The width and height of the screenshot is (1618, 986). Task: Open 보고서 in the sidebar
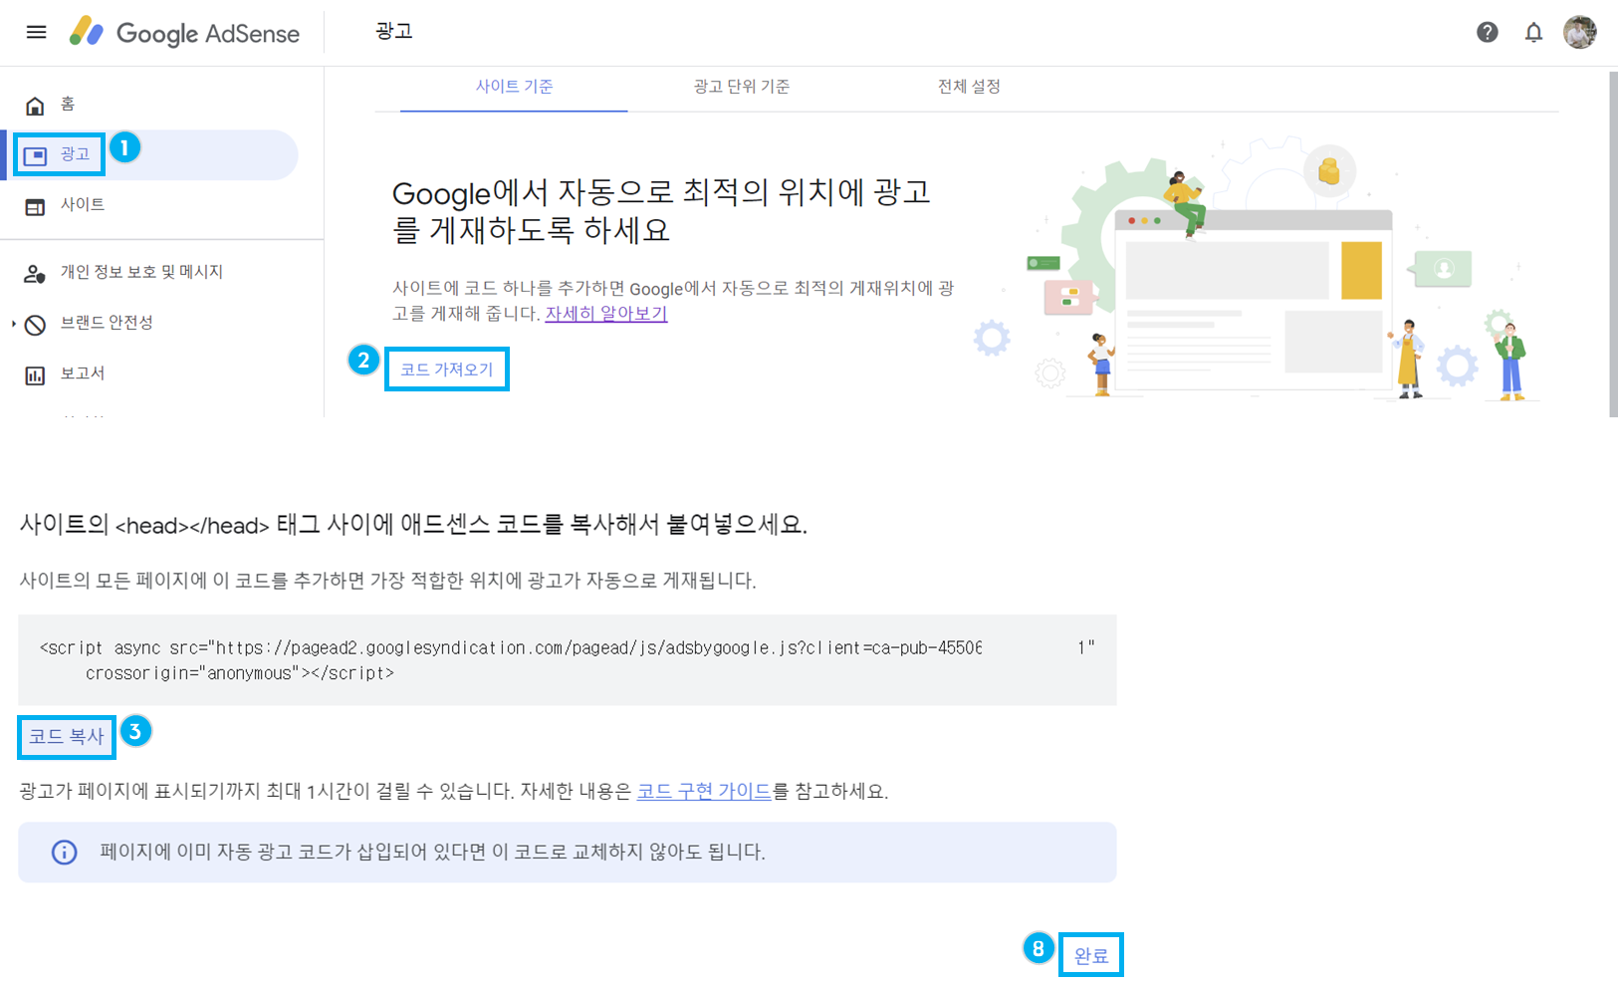coord(83,373)
